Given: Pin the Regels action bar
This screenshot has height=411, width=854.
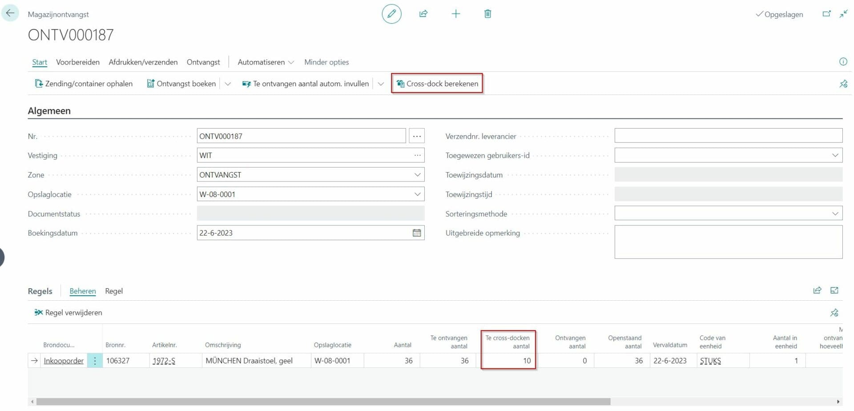Looking at the screenshot, I should [x=834, y=313].
